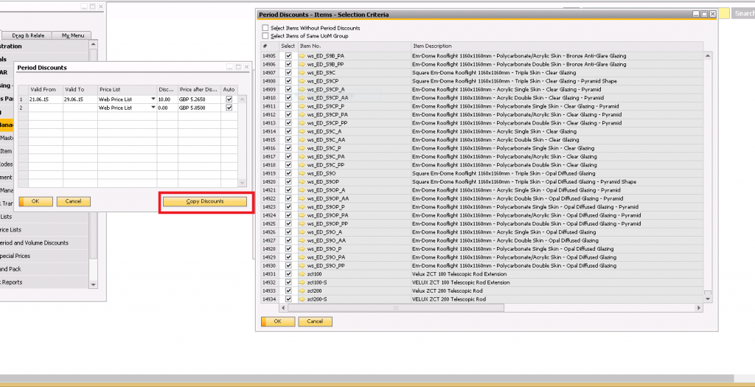This screenshot has height=387, width=755.
Task: Open Price Lists menu entry
Action: point(11,229)
